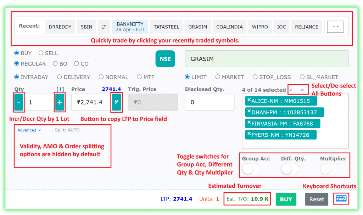Copy LTP to Price with lightning button

tap(117, 102)
